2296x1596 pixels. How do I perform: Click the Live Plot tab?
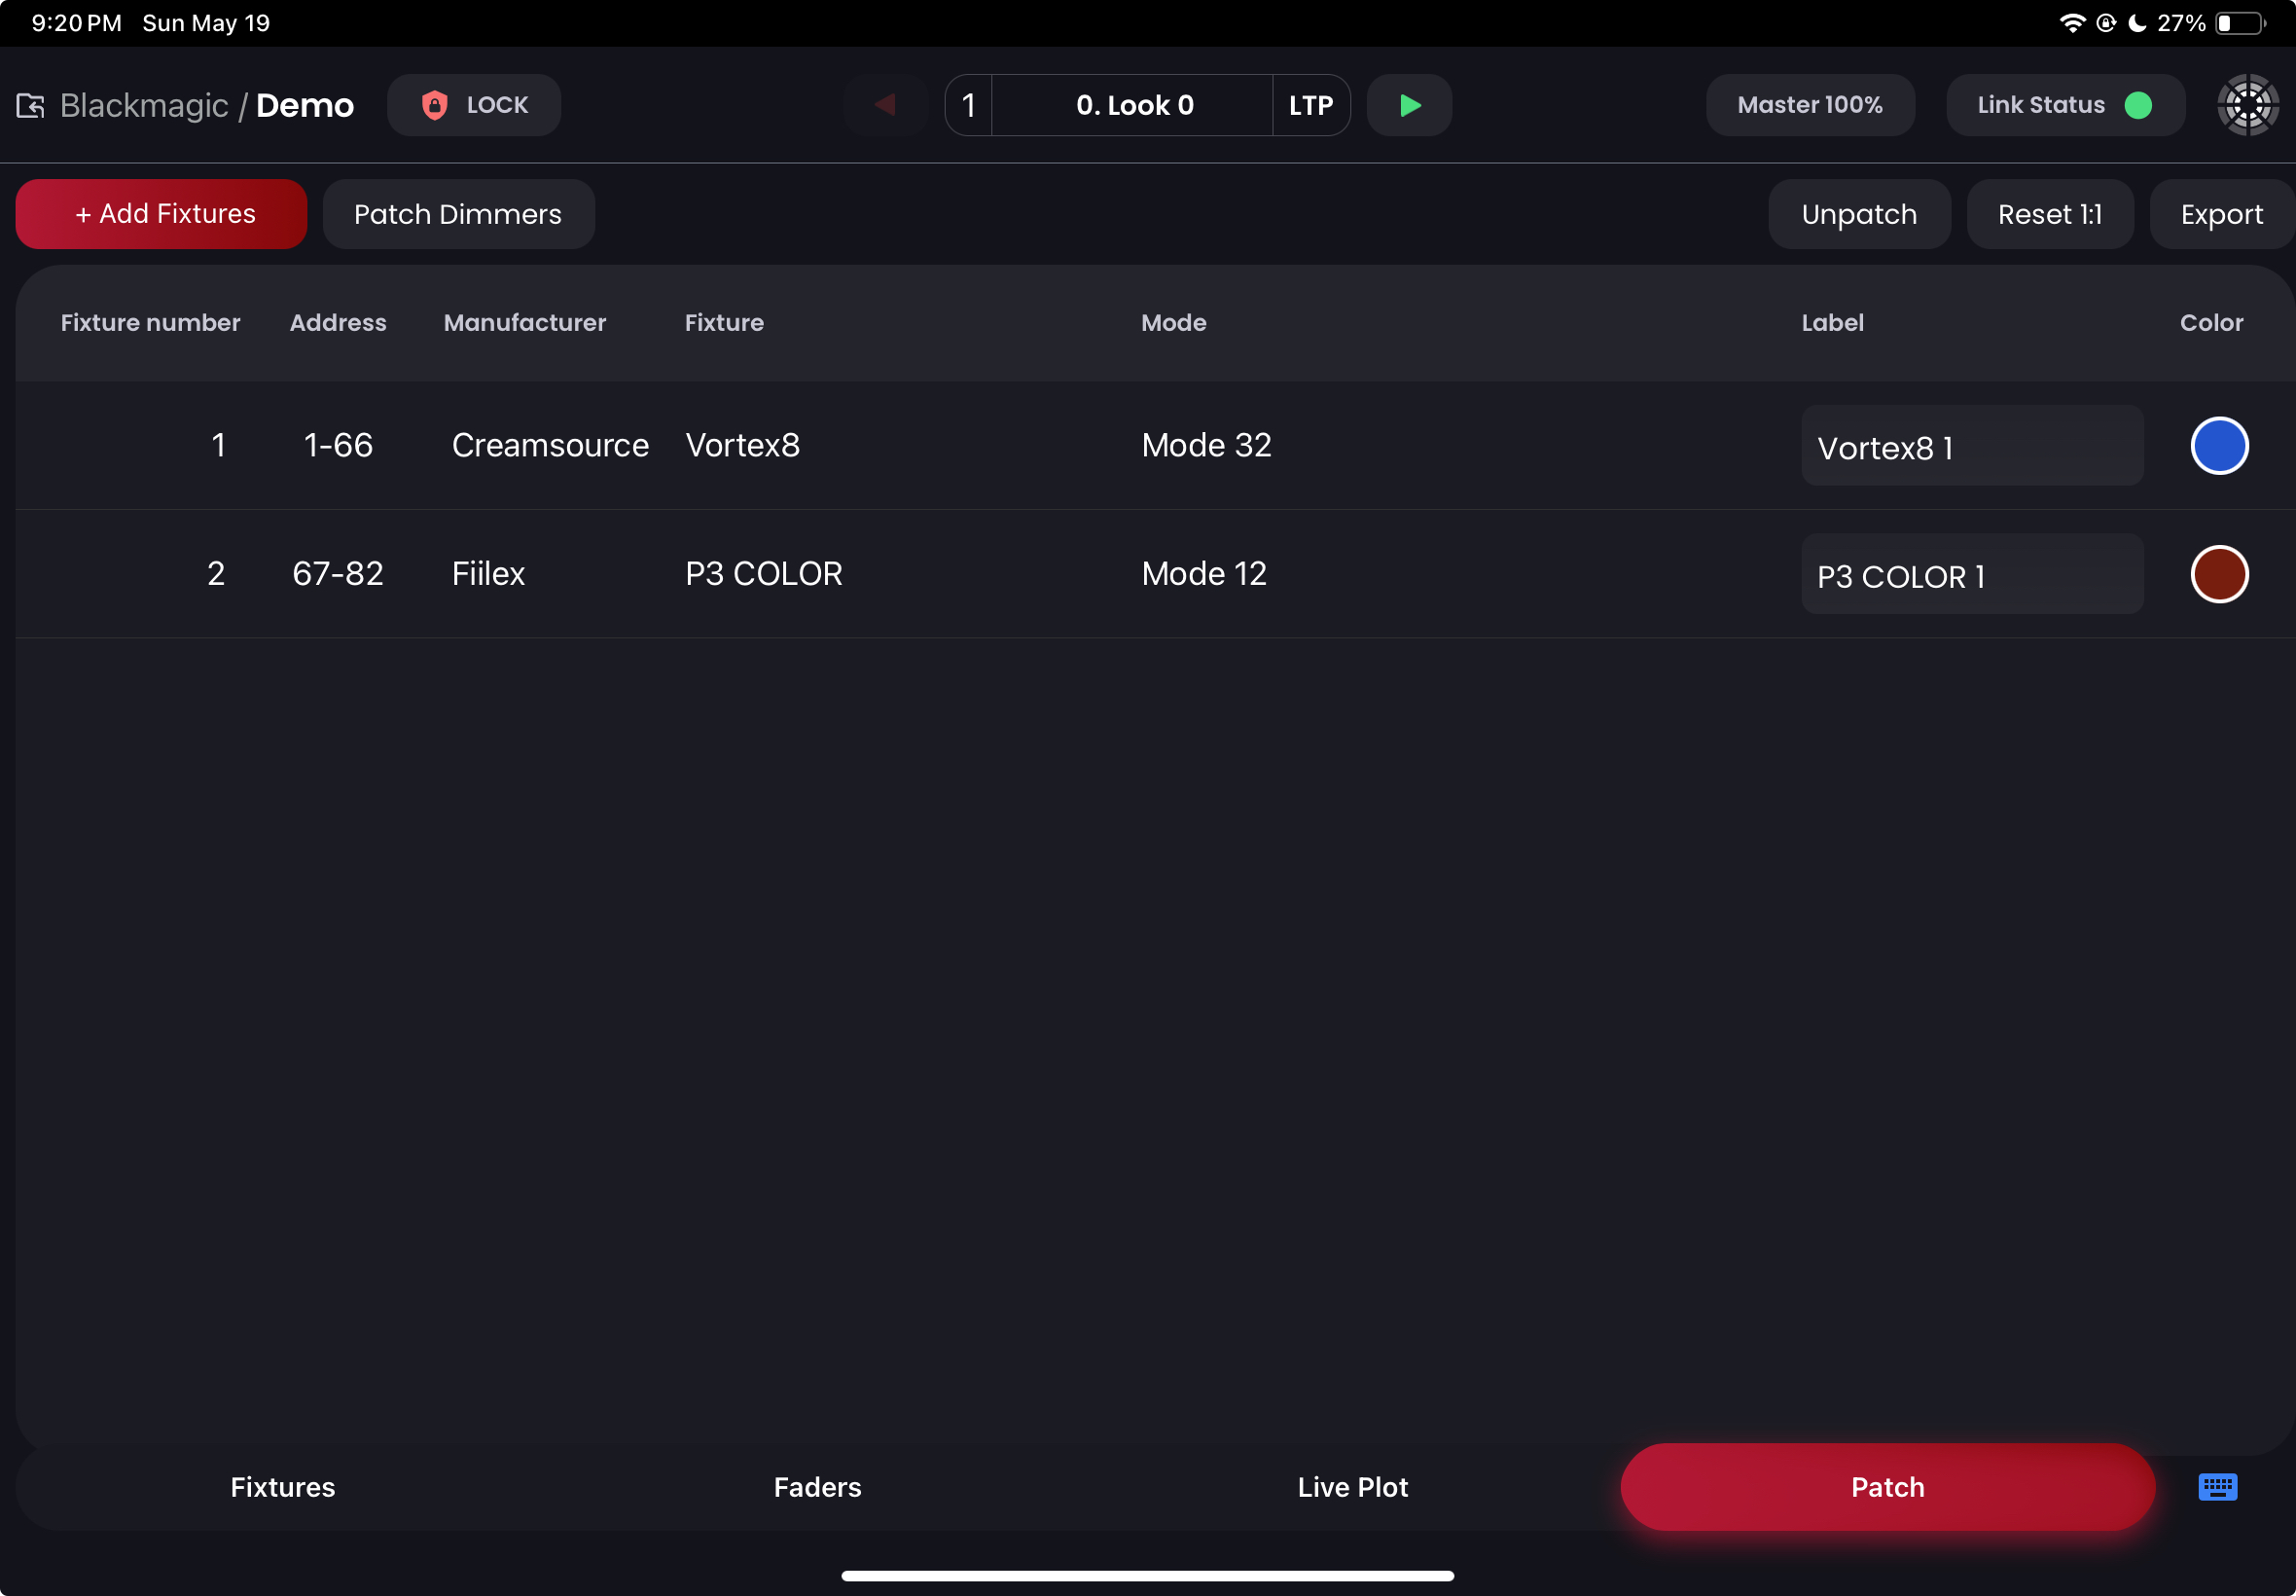tap(1352, 1486)
